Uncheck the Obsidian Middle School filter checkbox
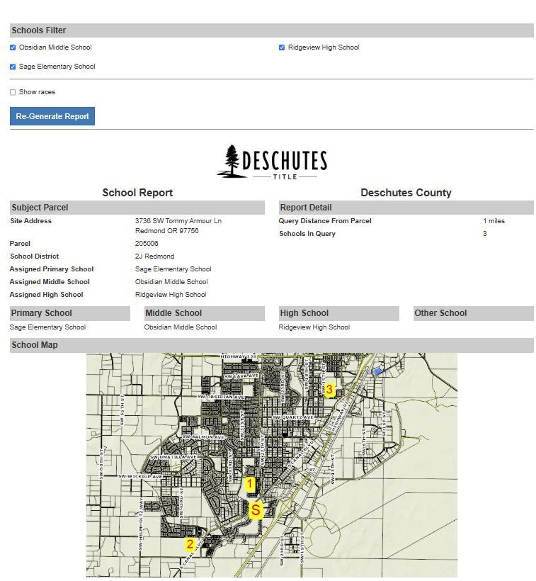Image resolution: width=536 pixels, height=581 pixels. pos(13,47)
